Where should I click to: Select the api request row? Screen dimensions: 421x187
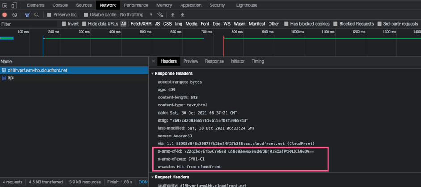(x=74, y=78)
